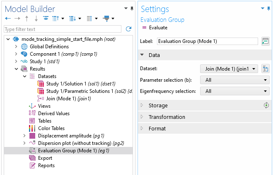Expand the Displacement amplitude plot group
273x175 pixels.
point(24,136)
